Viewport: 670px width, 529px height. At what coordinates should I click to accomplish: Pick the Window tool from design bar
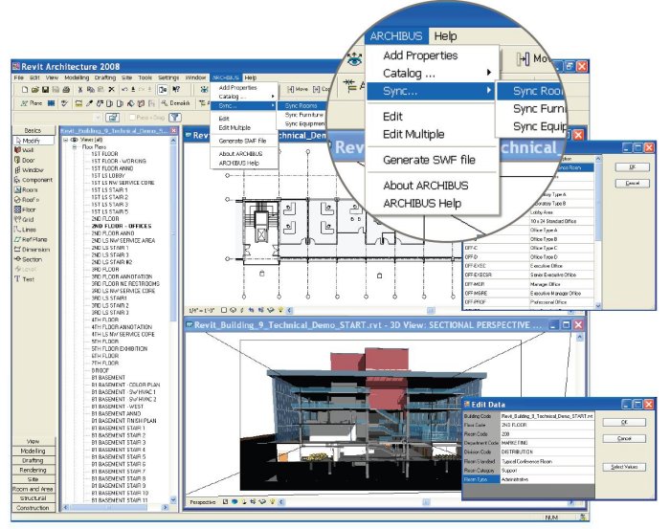(x=31, y=169)
